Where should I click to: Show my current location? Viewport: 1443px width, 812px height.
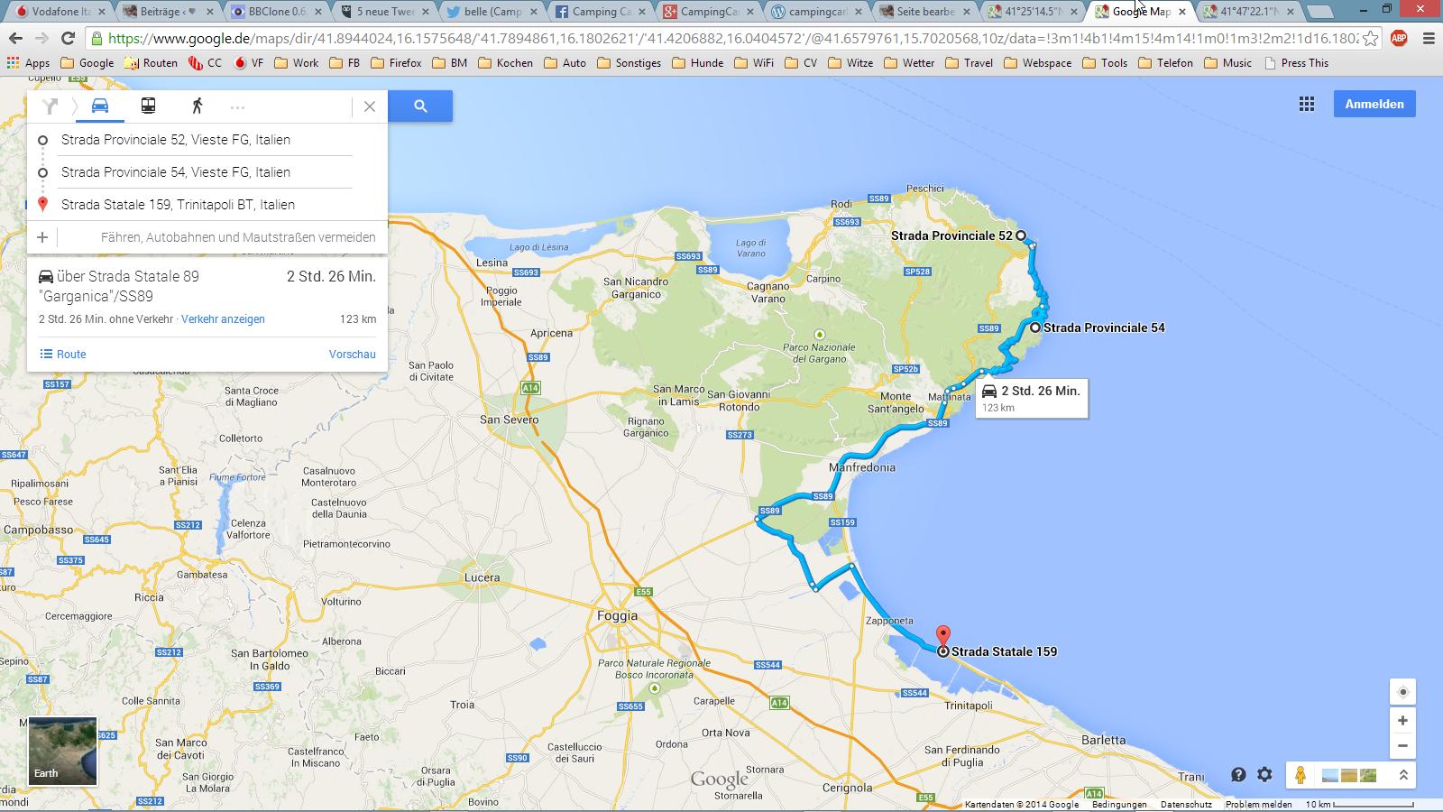click(x=1402, y=692)
